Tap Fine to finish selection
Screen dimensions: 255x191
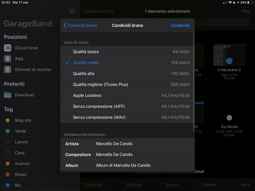(245, 11)
